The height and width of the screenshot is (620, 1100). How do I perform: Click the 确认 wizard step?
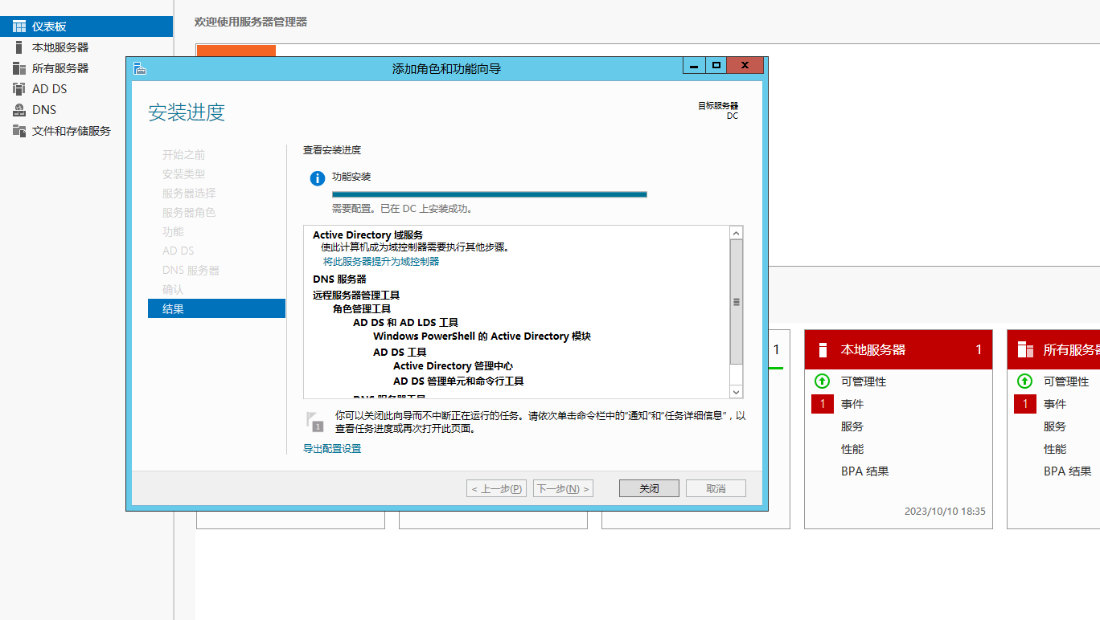173,289
